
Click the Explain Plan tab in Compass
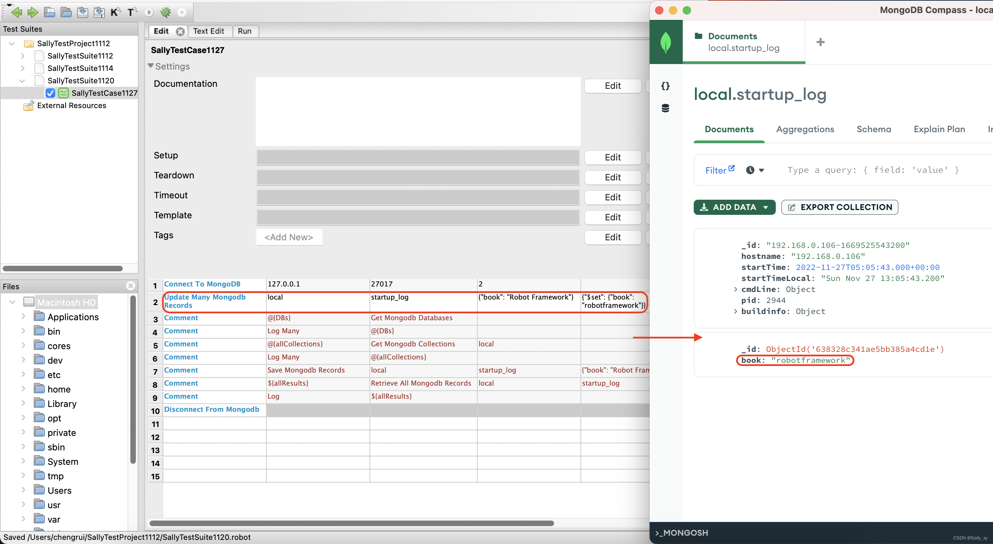939,129
